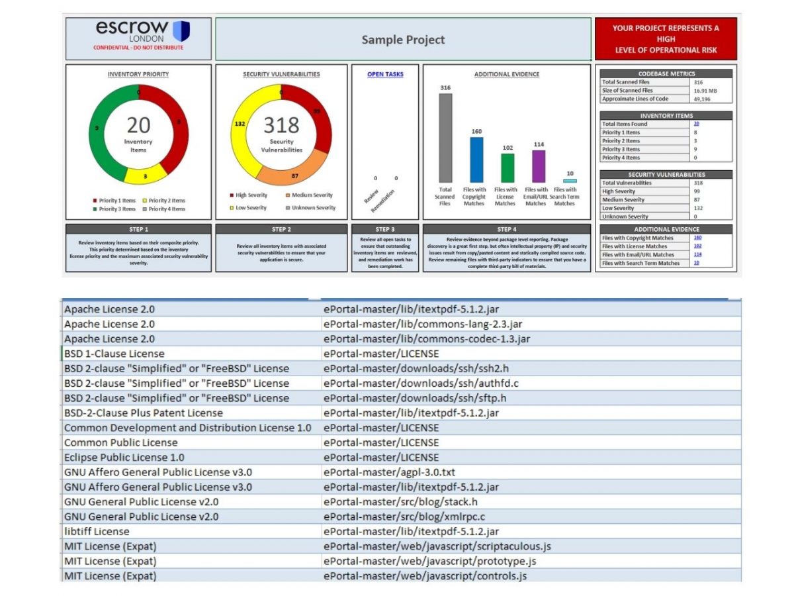Select the green License Matches bar

(x=507, y=168)
